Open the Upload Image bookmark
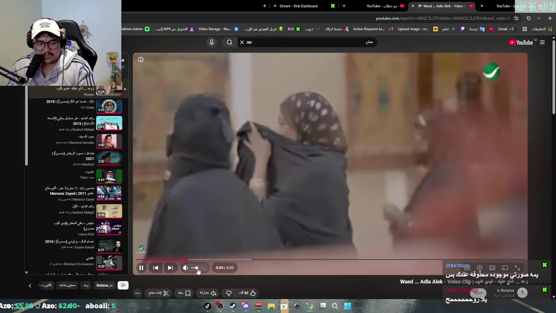 (417, 29)
